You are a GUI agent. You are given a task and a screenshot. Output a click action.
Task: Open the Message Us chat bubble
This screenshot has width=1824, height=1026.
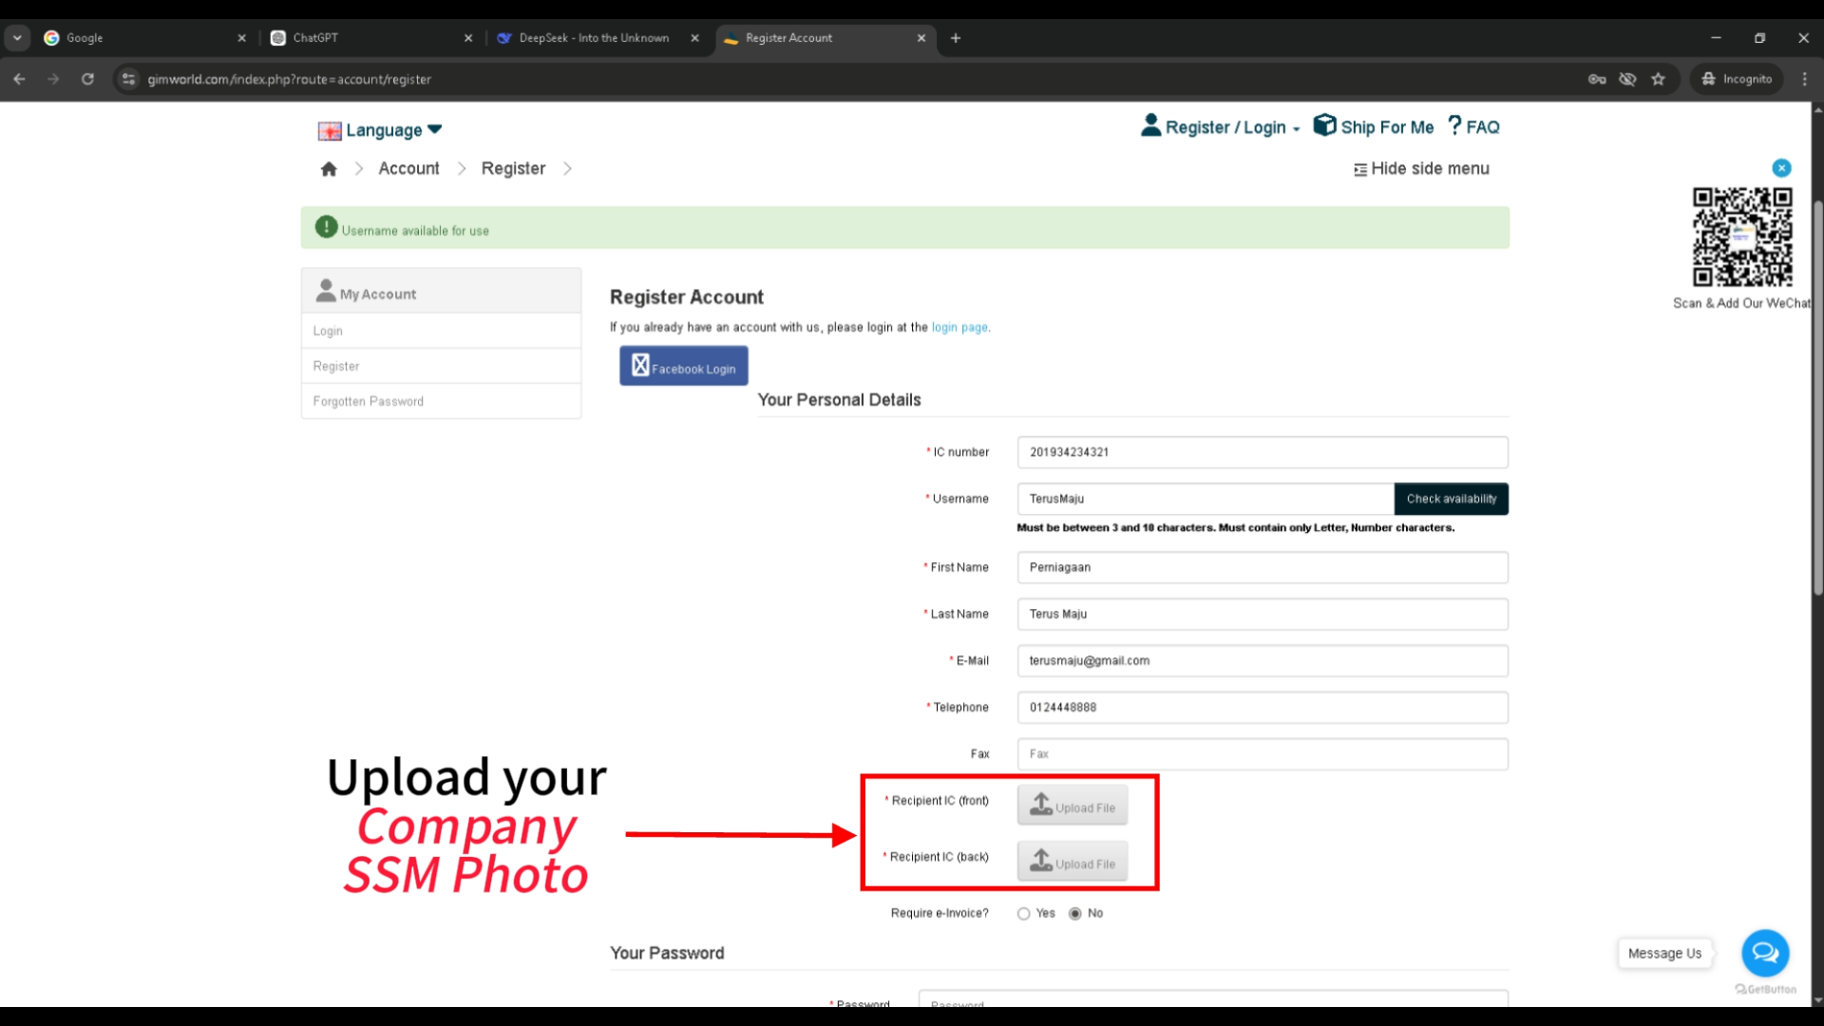click(1764, 953)
